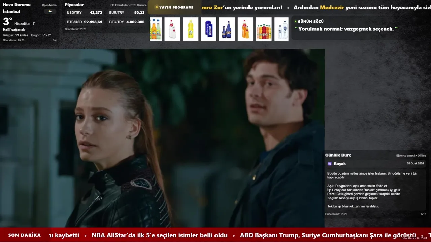
Task: Click the BTC/USD price 92.493,64
Action: coord(93,22)
